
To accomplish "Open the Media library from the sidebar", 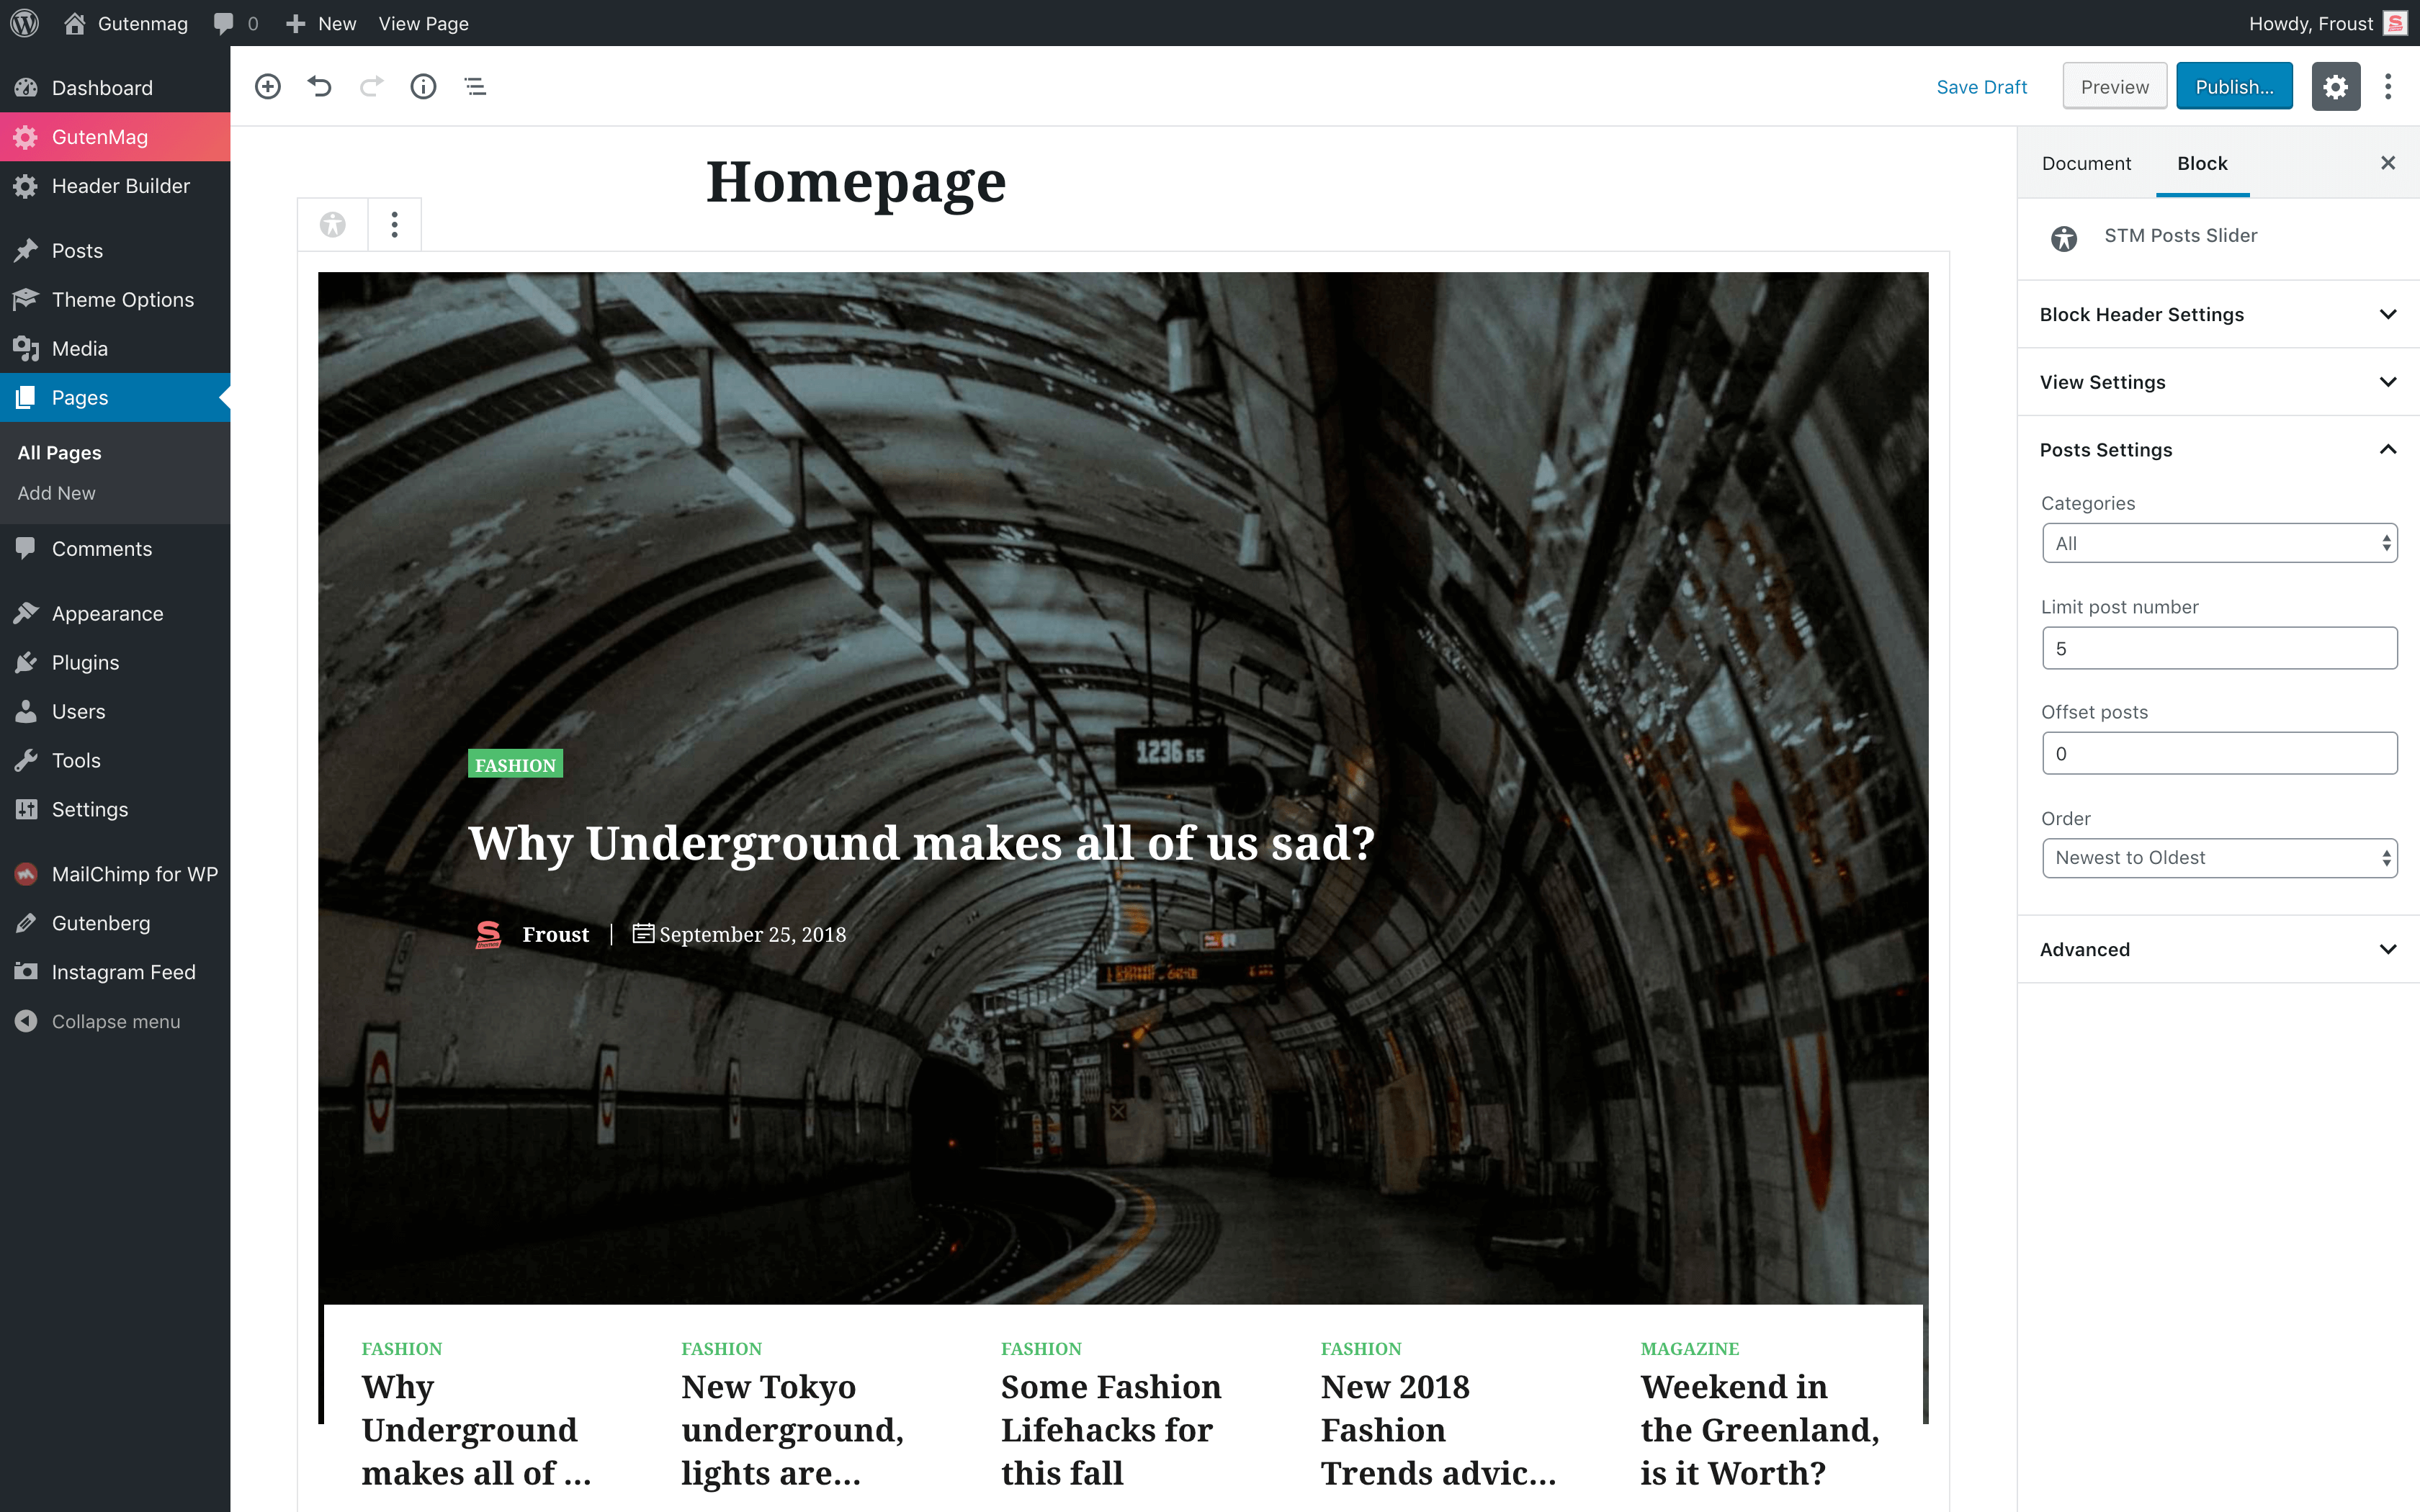I will (x=79, y=348).
